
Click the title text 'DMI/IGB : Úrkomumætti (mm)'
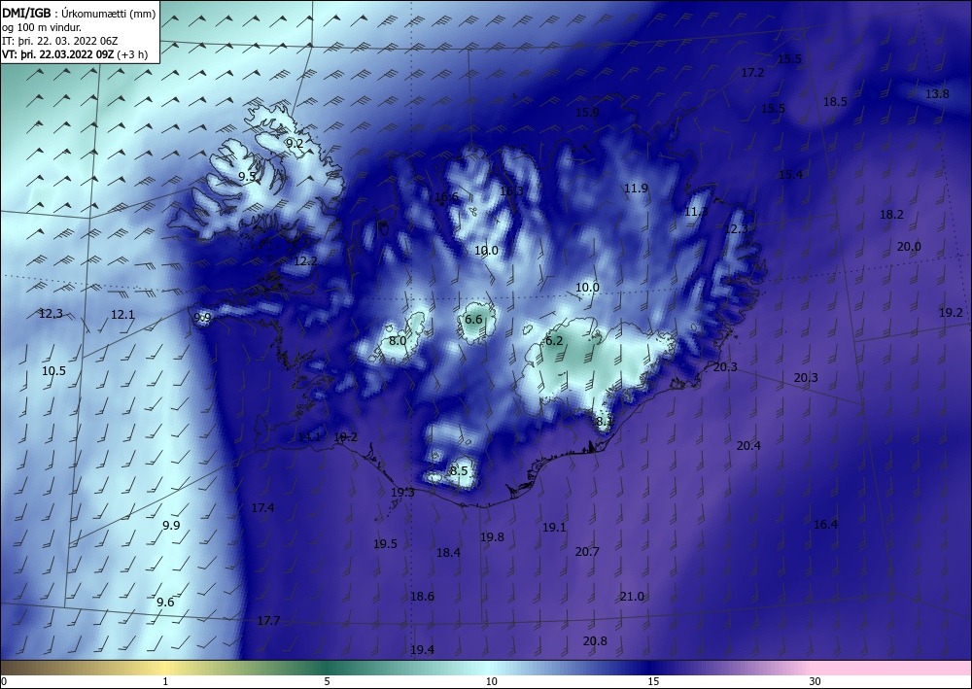pos(79,14)
